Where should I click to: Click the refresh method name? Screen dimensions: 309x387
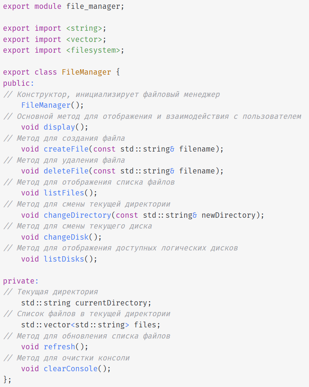[x=59, y=347]
